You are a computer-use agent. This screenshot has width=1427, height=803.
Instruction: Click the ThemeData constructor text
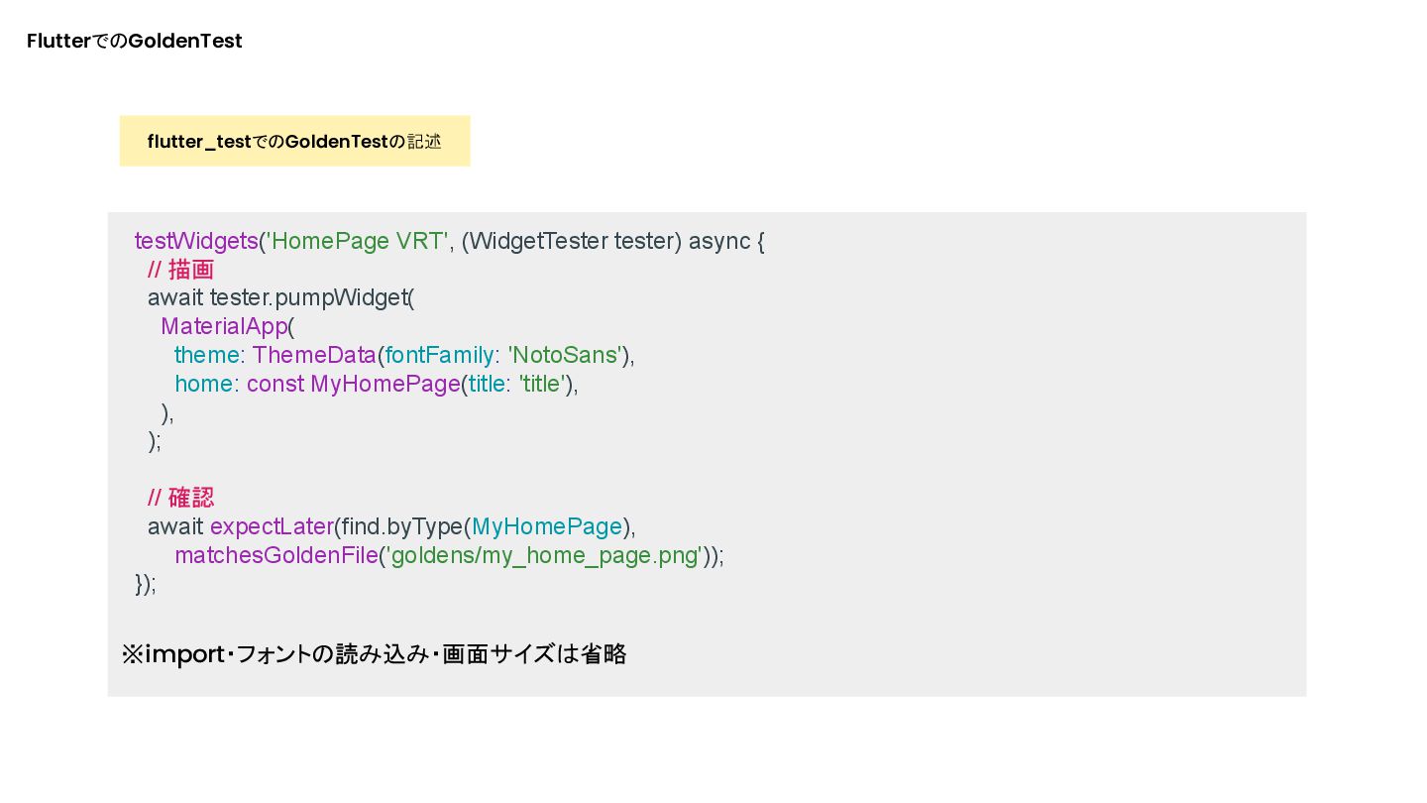point(314,355)
